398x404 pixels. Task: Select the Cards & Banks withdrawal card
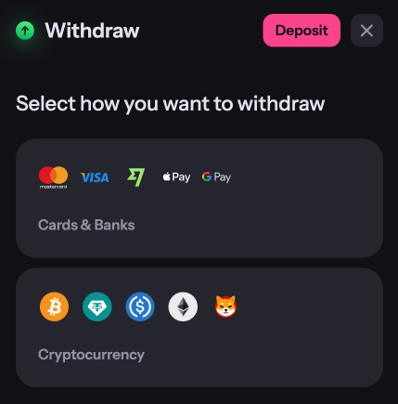tap(199, 198)
